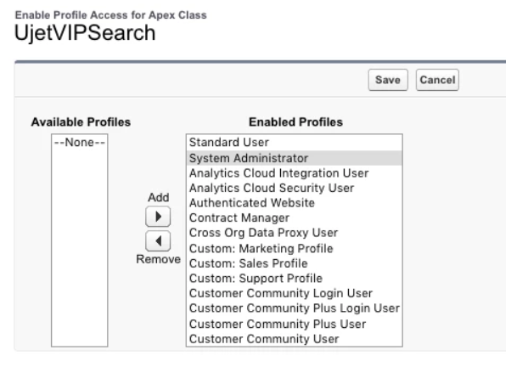Click empty area of Available Profiles list

[80, 255]
